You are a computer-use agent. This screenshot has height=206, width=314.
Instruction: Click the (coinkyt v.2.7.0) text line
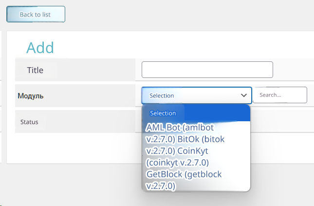[x=177, y=162]
